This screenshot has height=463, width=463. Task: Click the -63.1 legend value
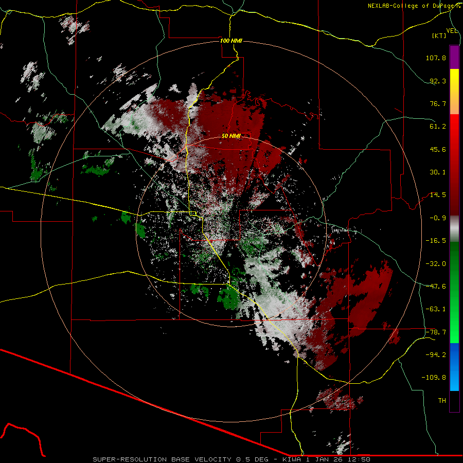click(x=436, y=309)
